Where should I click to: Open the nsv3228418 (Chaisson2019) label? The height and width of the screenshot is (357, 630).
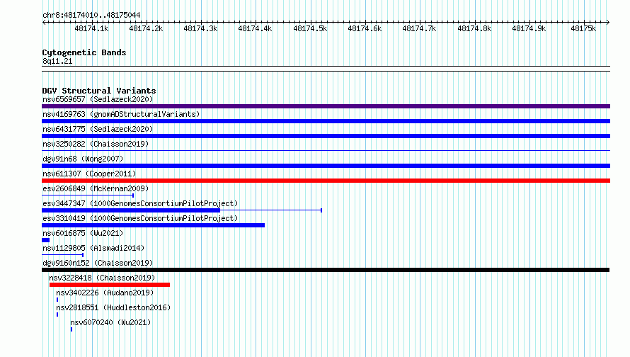[x=102, y=278]
